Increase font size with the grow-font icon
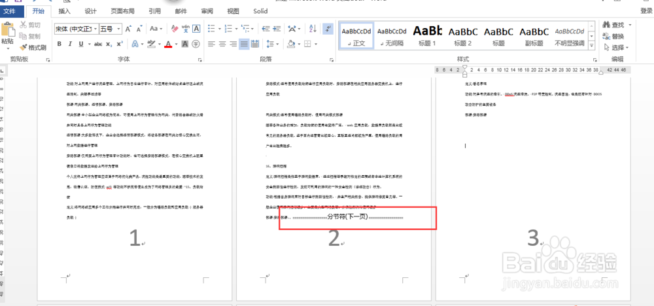Screen dimensions: 654x306 coord(128,29)
